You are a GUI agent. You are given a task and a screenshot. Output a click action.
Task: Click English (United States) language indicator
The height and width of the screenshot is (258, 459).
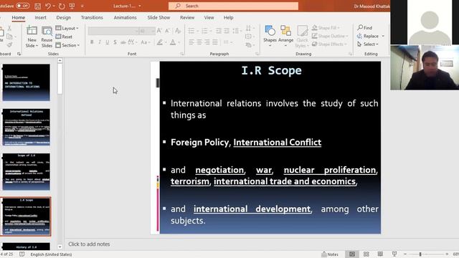click(51, 254)
